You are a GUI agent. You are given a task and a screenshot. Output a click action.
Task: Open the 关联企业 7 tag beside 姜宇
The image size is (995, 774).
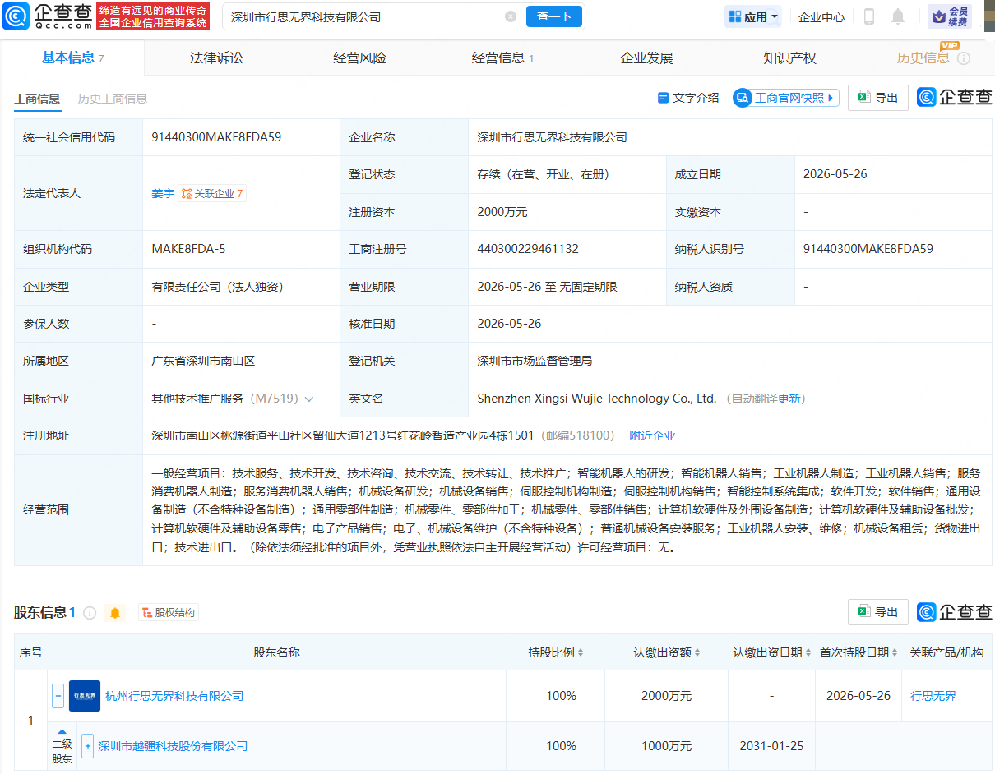[x=212, y=194]
